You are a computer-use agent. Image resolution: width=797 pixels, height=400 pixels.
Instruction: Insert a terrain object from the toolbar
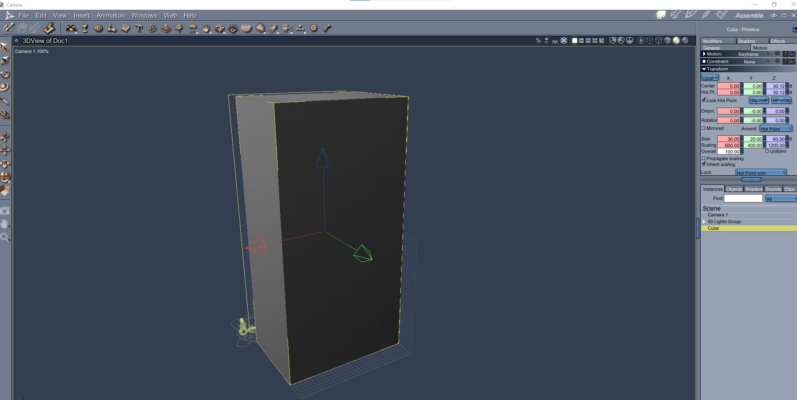tap(166, 28)
